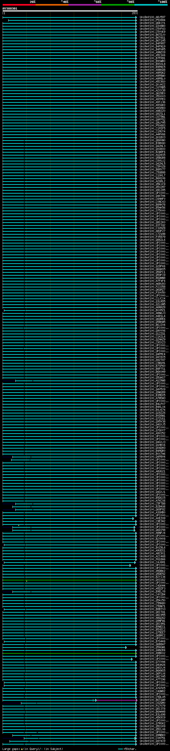
Task: Select UniRef100_Q7RGK2 label
Action: (x=152, y=723)
